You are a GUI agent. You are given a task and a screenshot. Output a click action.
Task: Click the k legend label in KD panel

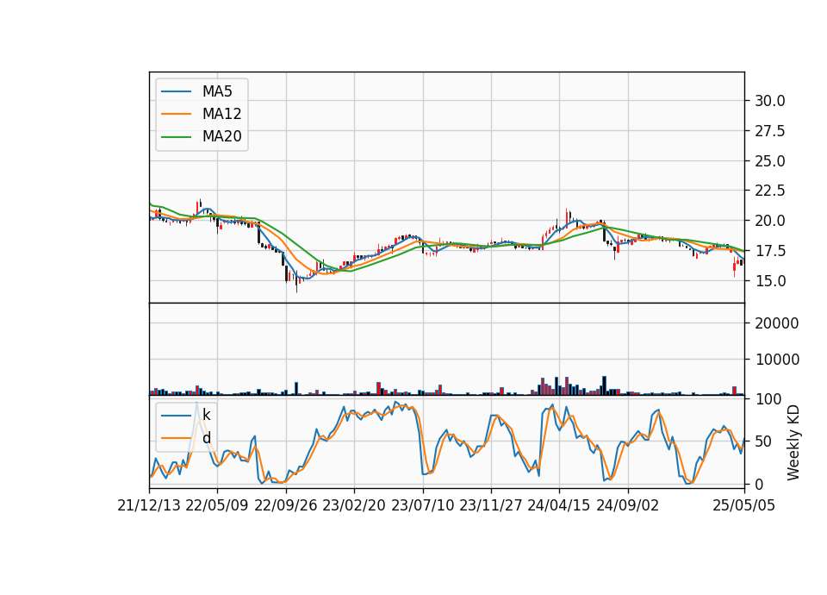[x=206, y=415]
